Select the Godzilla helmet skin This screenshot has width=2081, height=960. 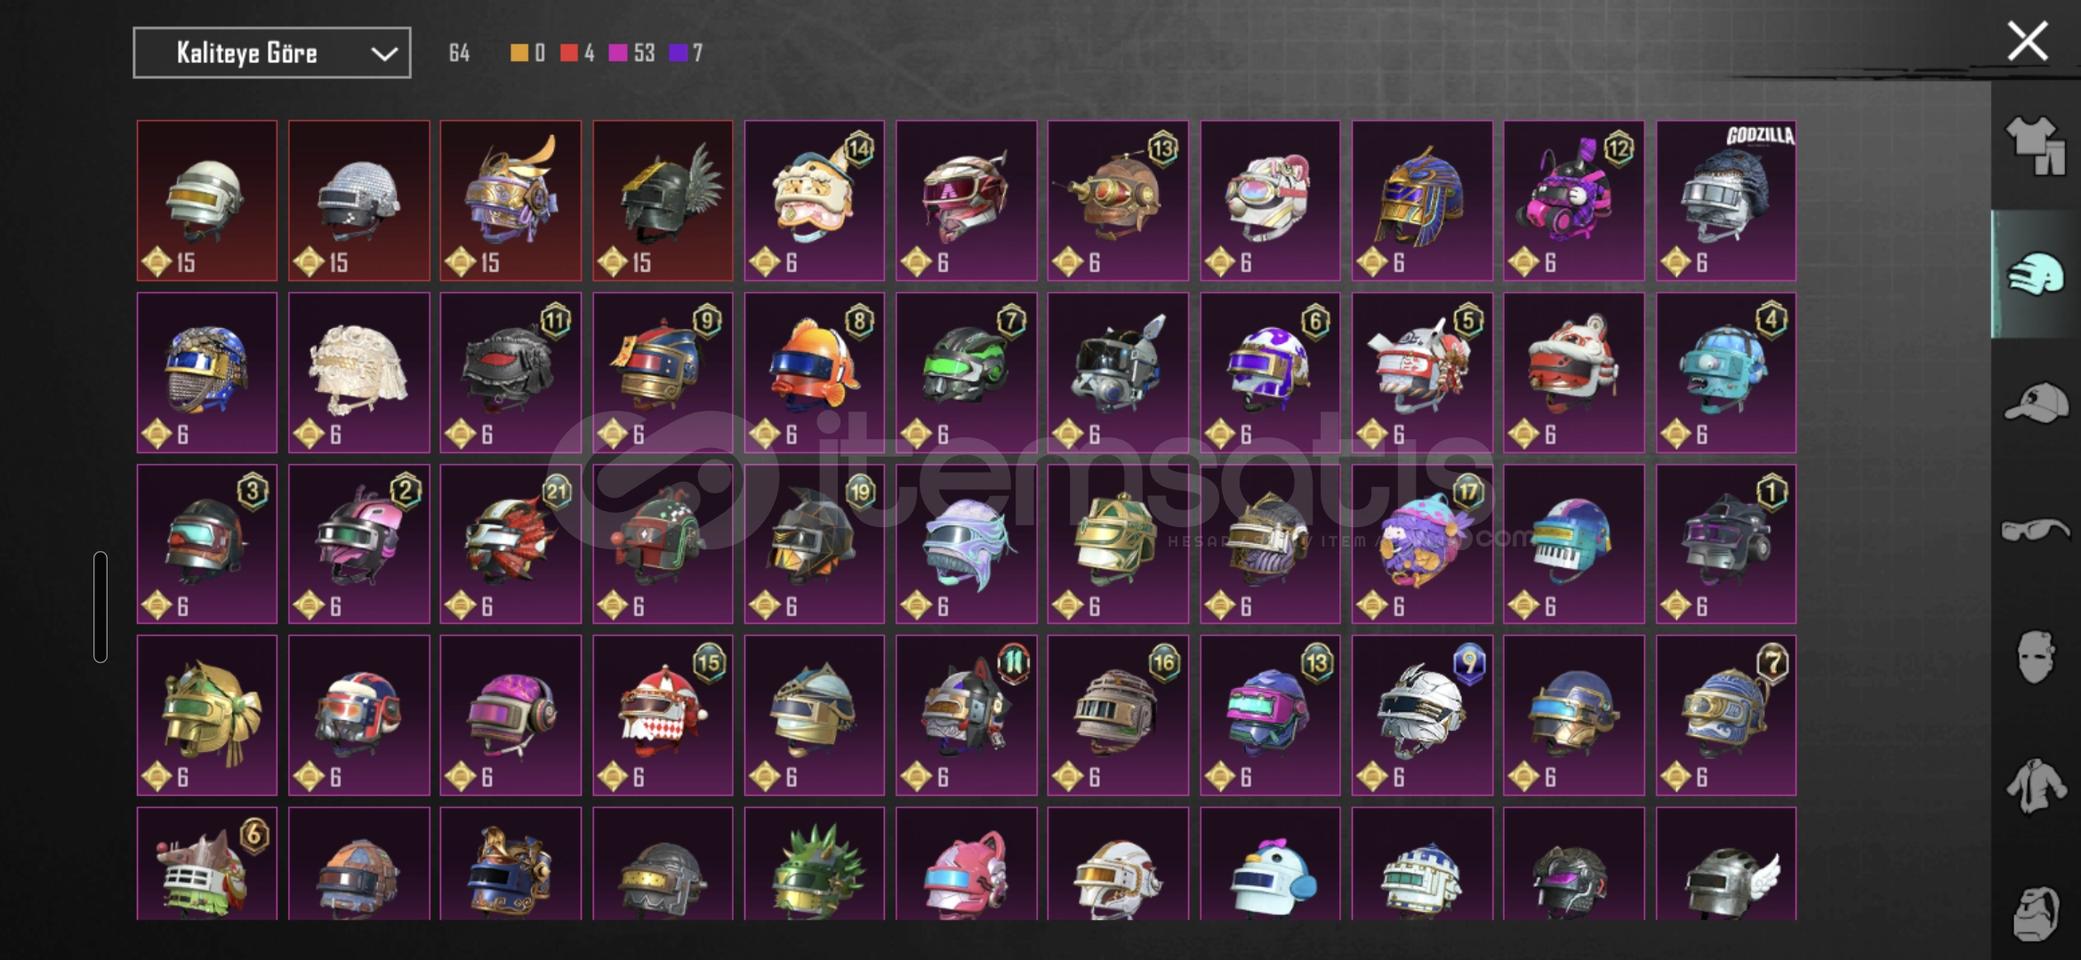[x=1726, y=201]
